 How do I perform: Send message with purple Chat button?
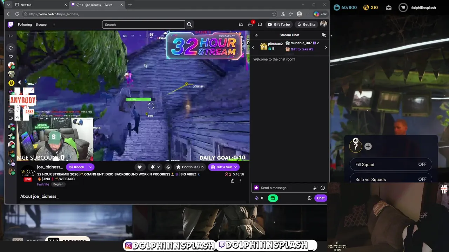[x=321, y=198]
